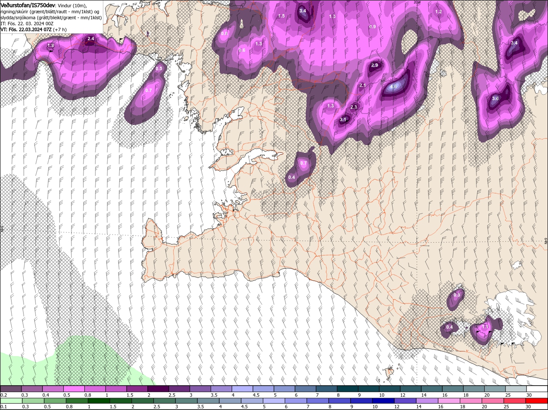Select snow legend swatch between 10 and 12

(390, 389)
